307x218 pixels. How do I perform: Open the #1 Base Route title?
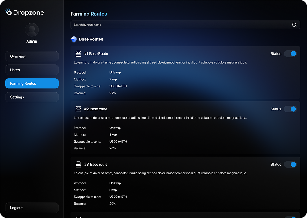click(x=96, y=53)
